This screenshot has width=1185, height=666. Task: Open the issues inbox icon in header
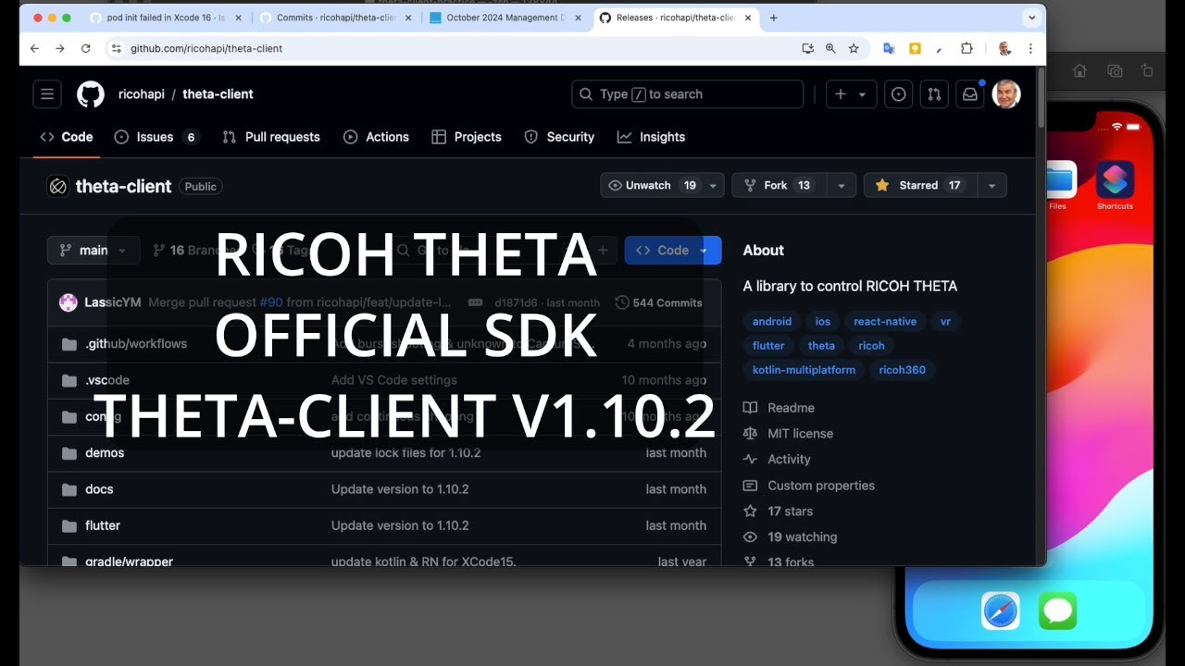point(898,94)
